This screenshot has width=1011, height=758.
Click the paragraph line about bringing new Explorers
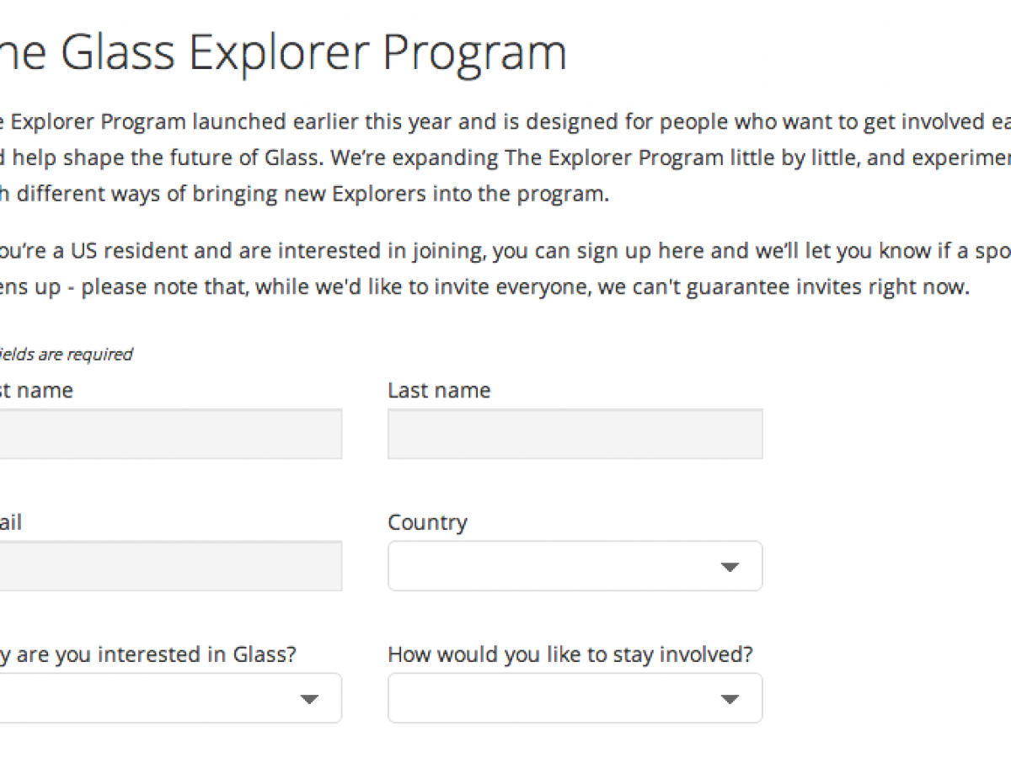point(303,193)
